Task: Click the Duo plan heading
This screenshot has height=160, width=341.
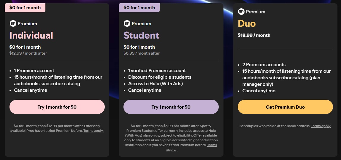Action: [247, 23]
